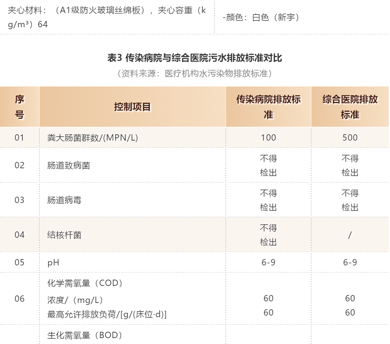Image resolution: width=390 pixels, height=344 pixels.
Task: Select the 肠道病毒 row label
Action: click(64, 200)
